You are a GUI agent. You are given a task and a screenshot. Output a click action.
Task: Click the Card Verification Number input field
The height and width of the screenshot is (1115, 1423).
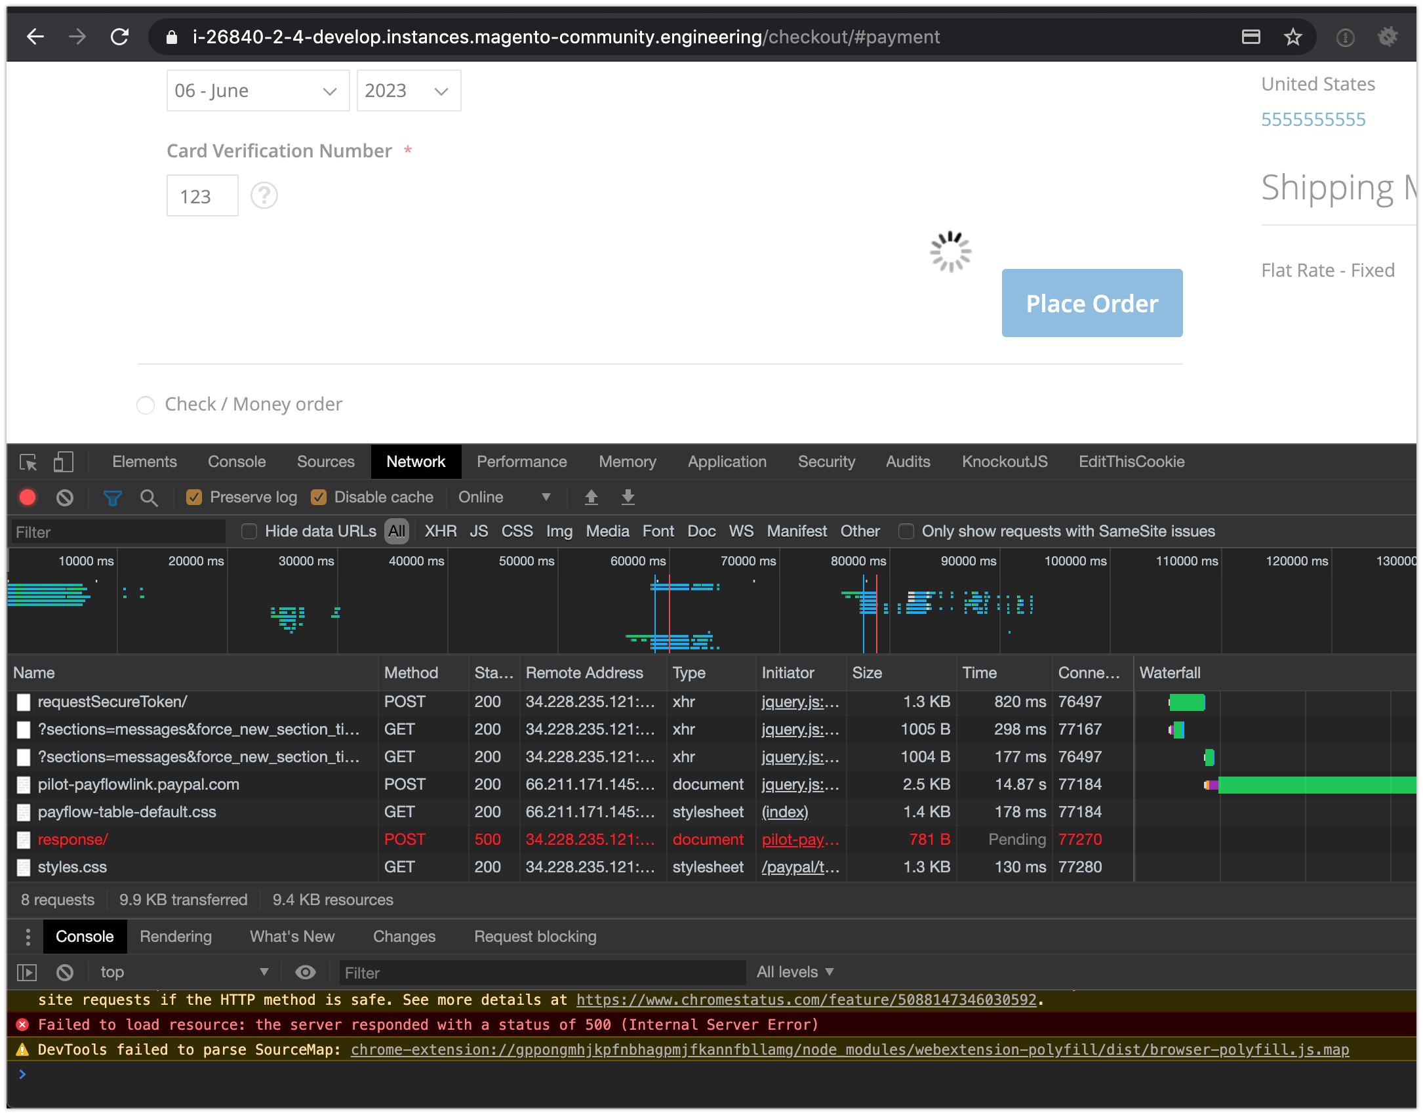(202, 196)
